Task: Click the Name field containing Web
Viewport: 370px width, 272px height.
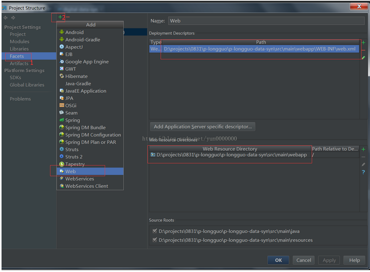Action: click(266, 21)
